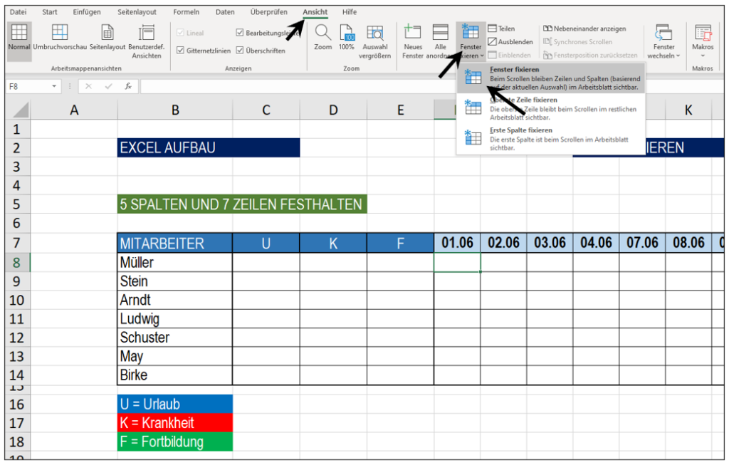Select the MITARBEITER header cell
Viewport: 729px width, 470px height.
(175, 243)
